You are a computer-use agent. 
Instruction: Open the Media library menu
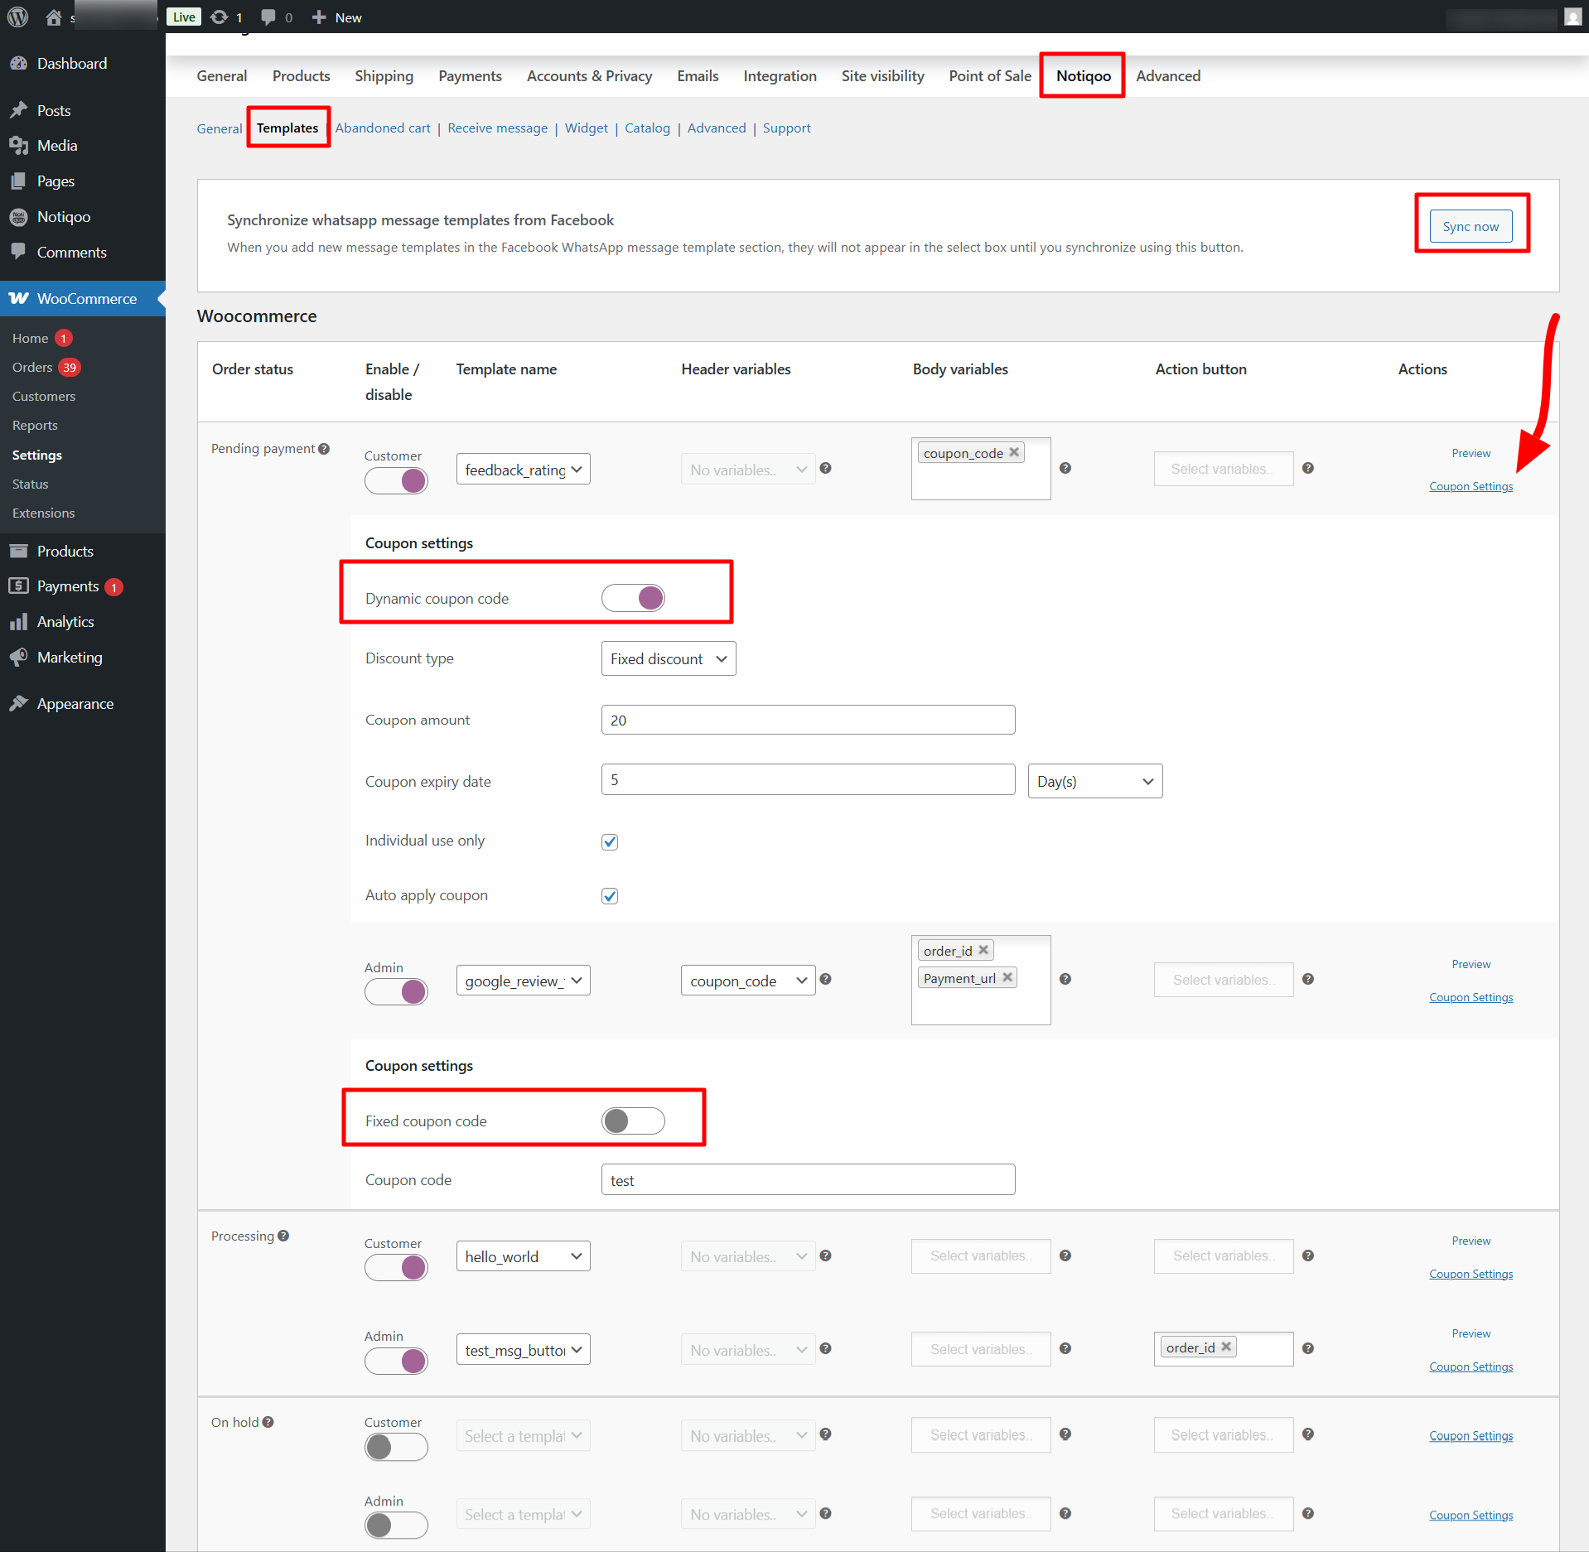point(57,146)
